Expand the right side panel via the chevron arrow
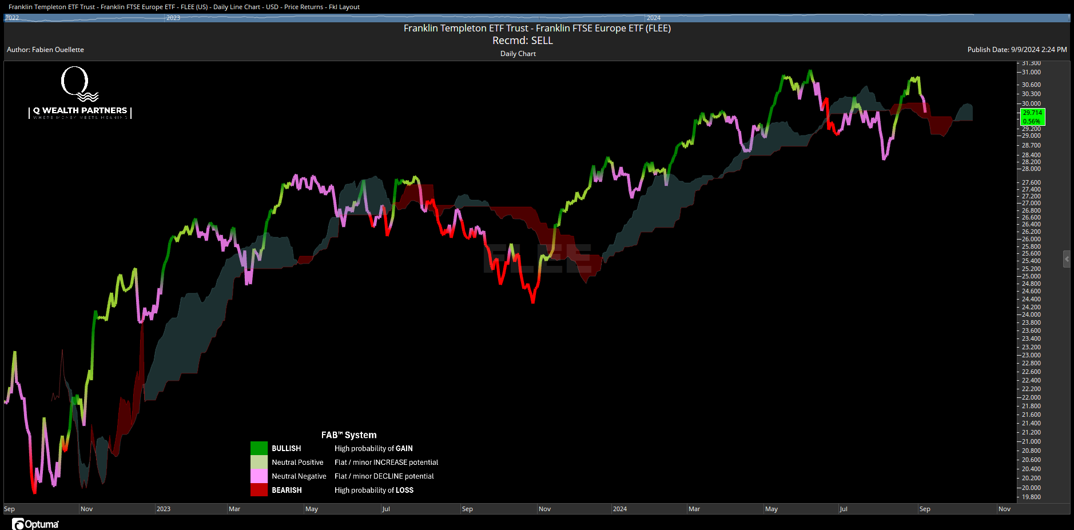Image resolution: width=1074 pixels, height=530 pixels. (x=1066, y=260)
